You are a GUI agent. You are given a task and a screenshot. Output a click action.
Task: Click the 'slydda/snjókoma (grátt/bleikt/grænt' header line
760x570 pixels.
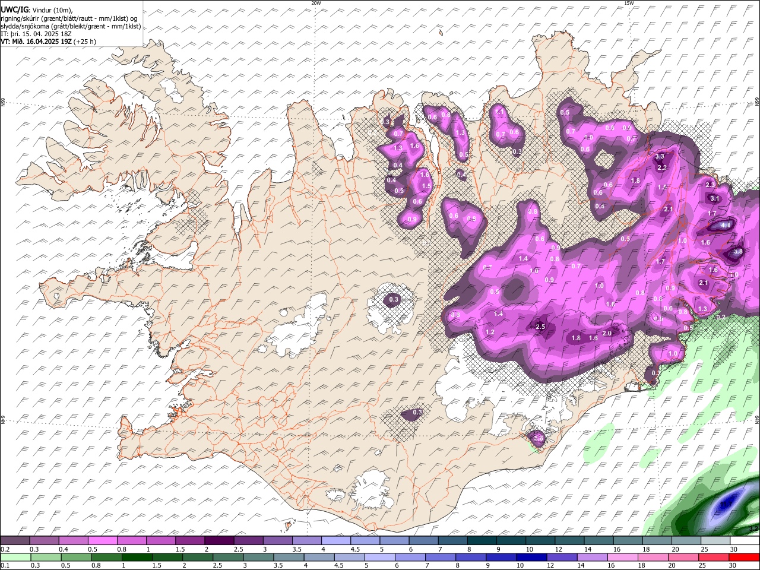(71, 26)
